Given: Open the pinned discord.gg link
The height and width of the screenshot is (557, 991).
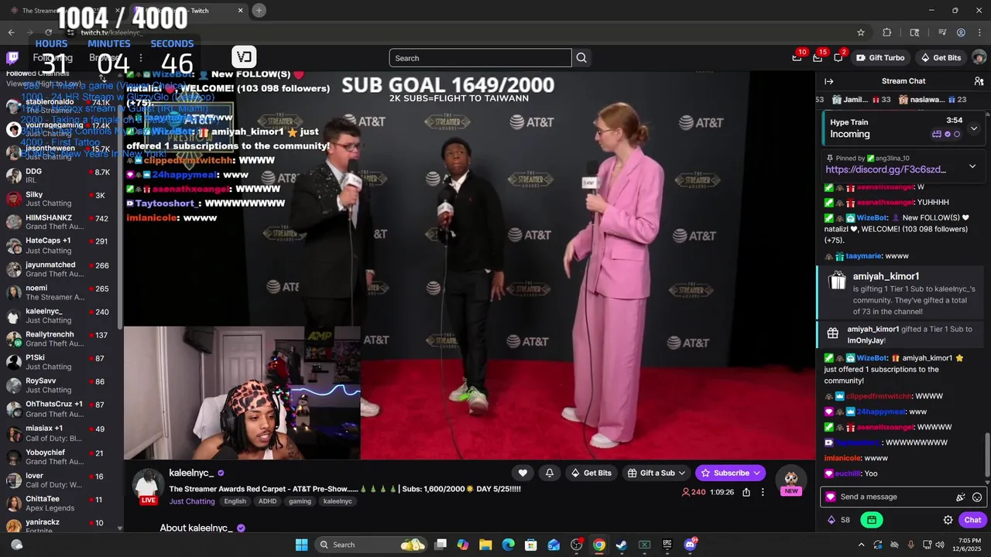Looking at the screenshot, I should [x=886, y=169].
